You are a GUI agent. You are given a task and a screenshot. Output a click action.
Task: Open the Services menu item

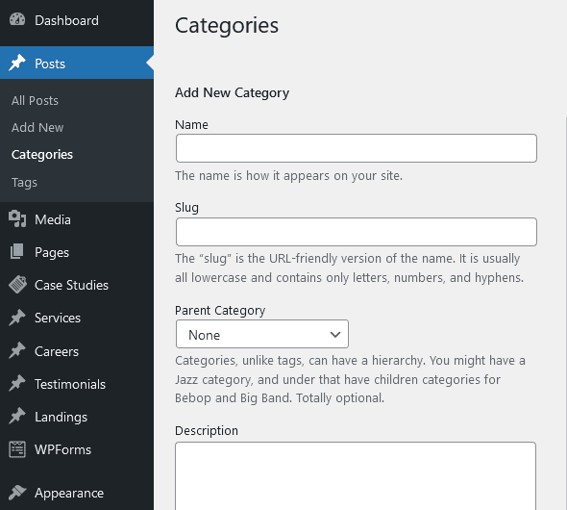77,318
